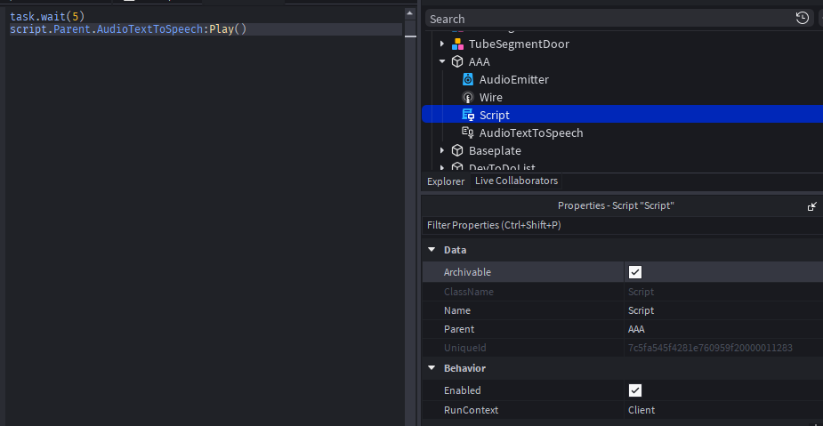Select the AAA tree item
823x426 pixels.
480,62
